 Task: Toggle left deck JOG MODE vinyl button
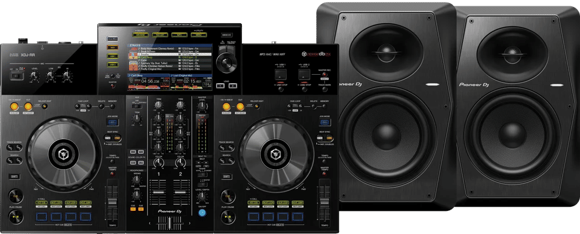point(112,122)
